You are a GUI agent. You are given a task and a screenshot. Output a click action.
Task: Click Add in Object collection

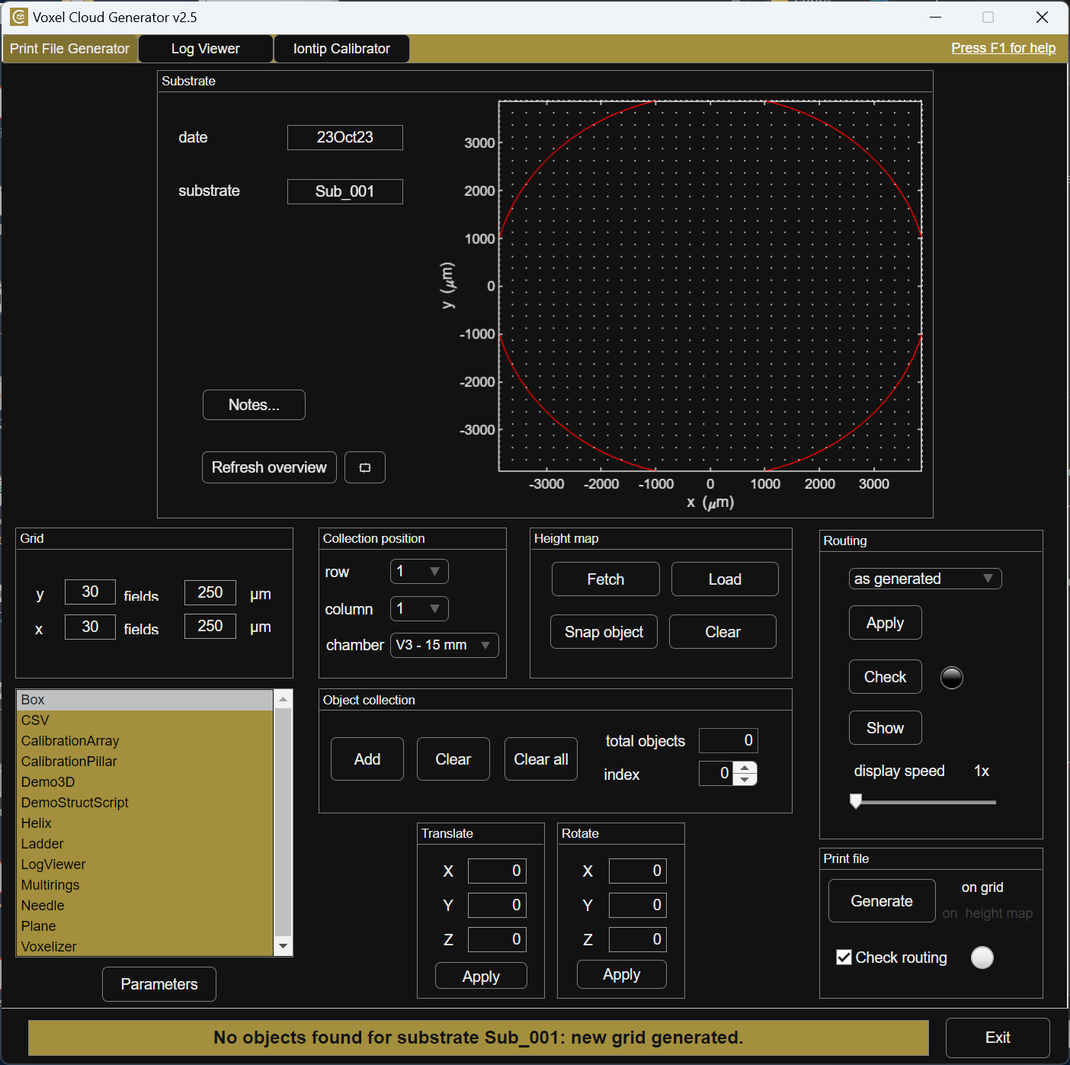[367, 759]
